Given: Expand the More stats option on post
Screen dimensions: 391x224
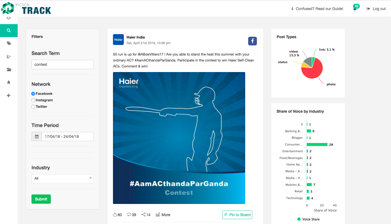Looking at the screenshot, I should coord(163,215).
